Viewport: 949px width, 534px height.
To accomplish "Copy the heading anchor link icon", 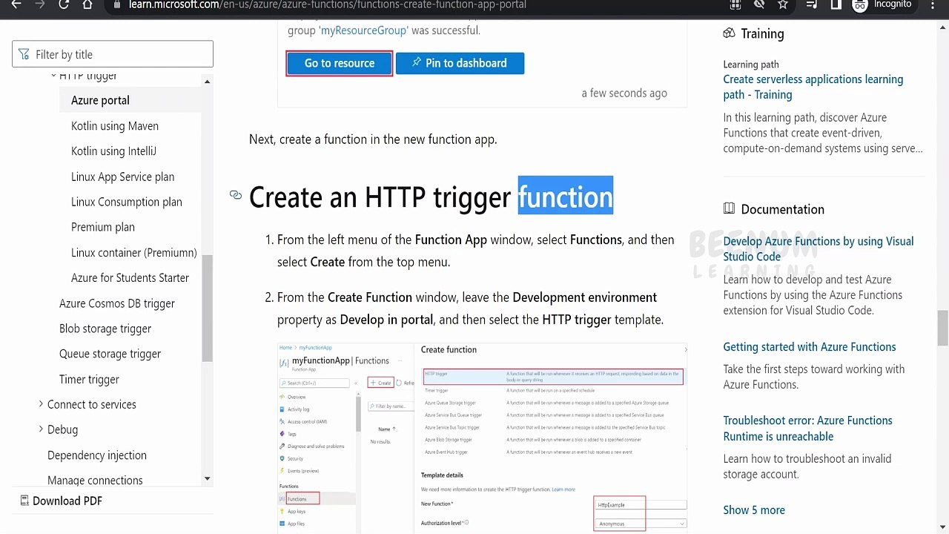I will point(236,195).
